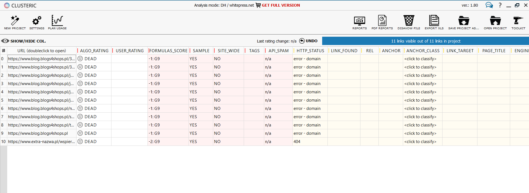Click the HTTP_STATUS column header

click(310, 51)
